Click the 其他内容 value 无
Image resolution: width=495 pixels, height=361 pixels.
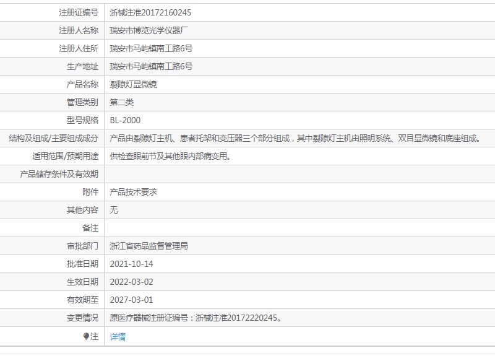click(x=114, y=210)
